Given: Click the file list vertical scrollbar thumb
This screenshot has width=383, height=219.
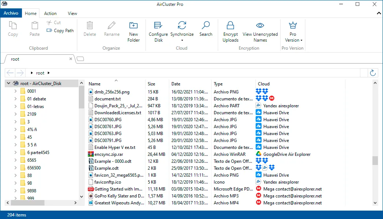Looking at the screenshot, I should pos(375,161).
